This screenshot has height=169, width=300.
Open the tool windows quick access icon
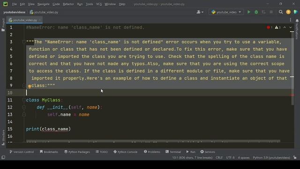(3, 157)
